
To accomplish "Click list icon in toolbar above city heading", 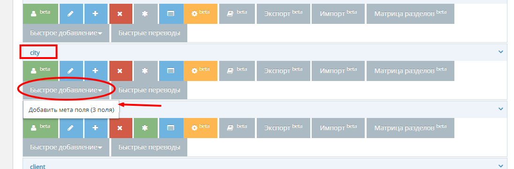I will [x=171, y=14].
